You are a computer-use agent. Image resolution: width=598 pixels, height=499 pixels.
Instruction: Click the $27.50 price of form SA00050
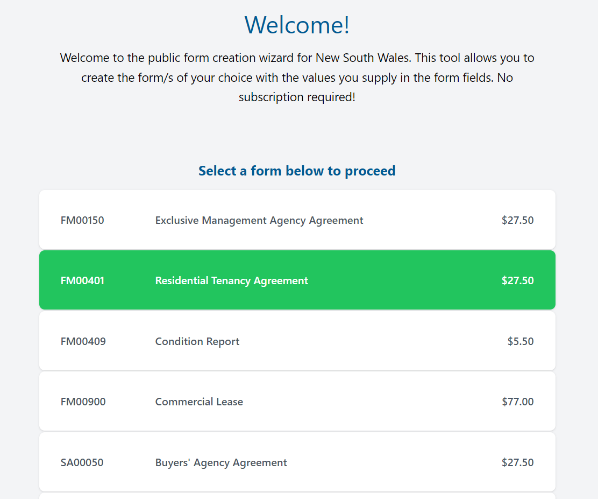(517, 462)
